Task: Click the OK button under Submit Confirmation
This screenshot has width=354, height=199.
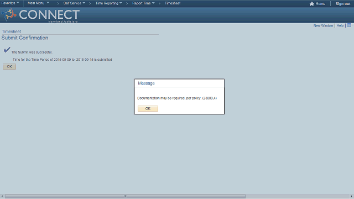Action: [9, 66]
